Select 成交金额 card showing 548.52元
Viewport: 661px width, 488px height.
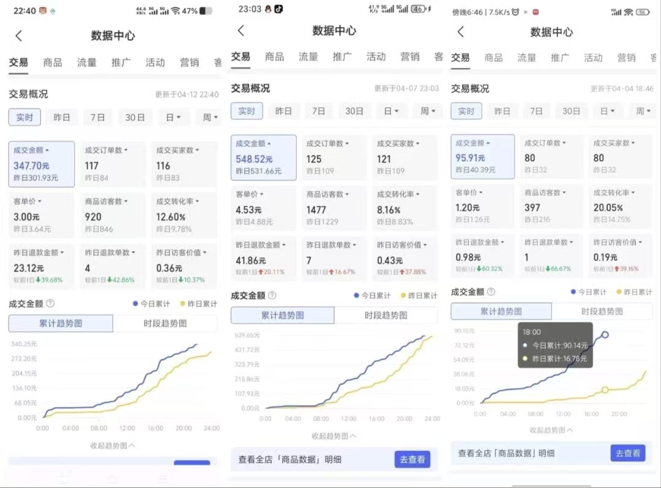[x=263, y=158]
